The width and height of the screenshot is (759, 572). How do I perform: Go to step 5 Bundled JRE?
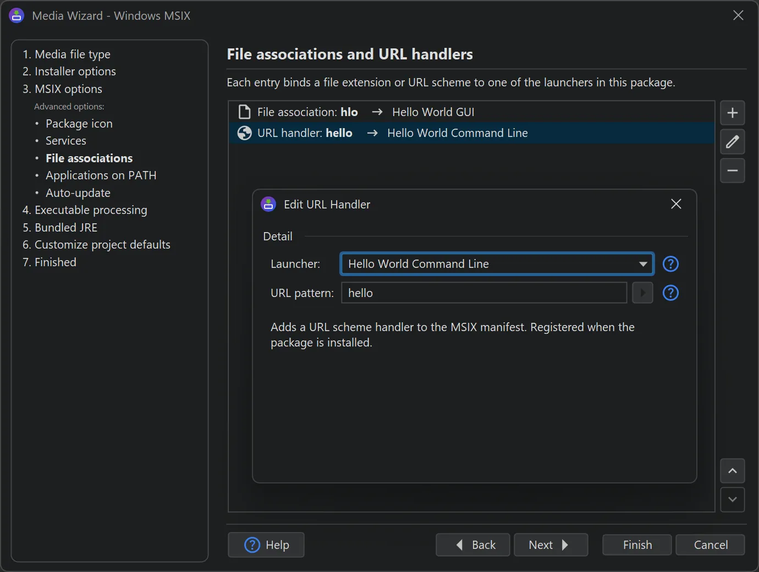[x=60, y=228]
